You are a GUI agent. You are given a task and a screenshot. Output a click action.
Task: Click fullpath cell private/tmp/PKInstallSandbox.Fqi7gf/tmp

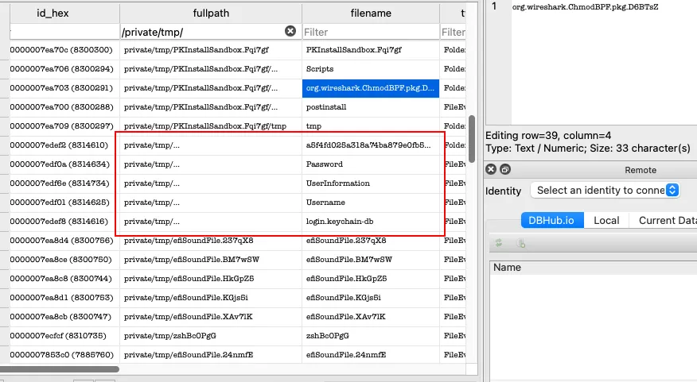[x=211, y=126]
